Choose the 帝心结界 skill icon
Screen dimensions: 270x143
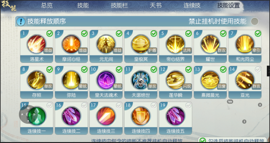pyautogui.click(x=176, y=44)
